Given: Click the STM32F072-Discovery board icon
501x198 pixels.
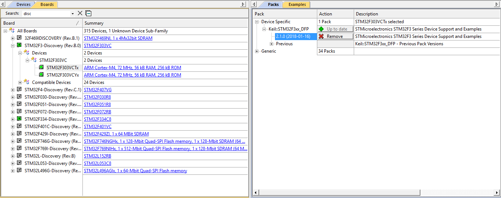Looking at the screenshot, I should [19, 112].
